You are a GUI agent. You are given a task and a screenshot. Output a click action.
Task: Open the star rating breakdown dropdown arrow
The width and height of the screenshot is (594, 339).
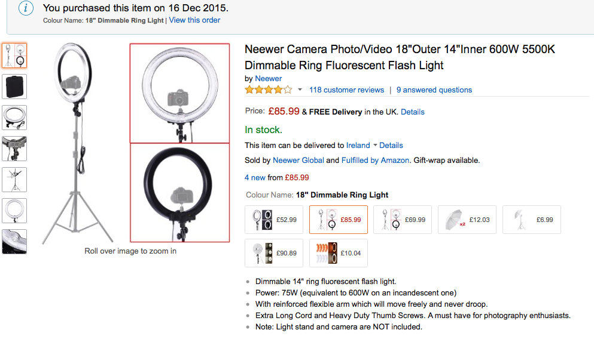point(300,90)
